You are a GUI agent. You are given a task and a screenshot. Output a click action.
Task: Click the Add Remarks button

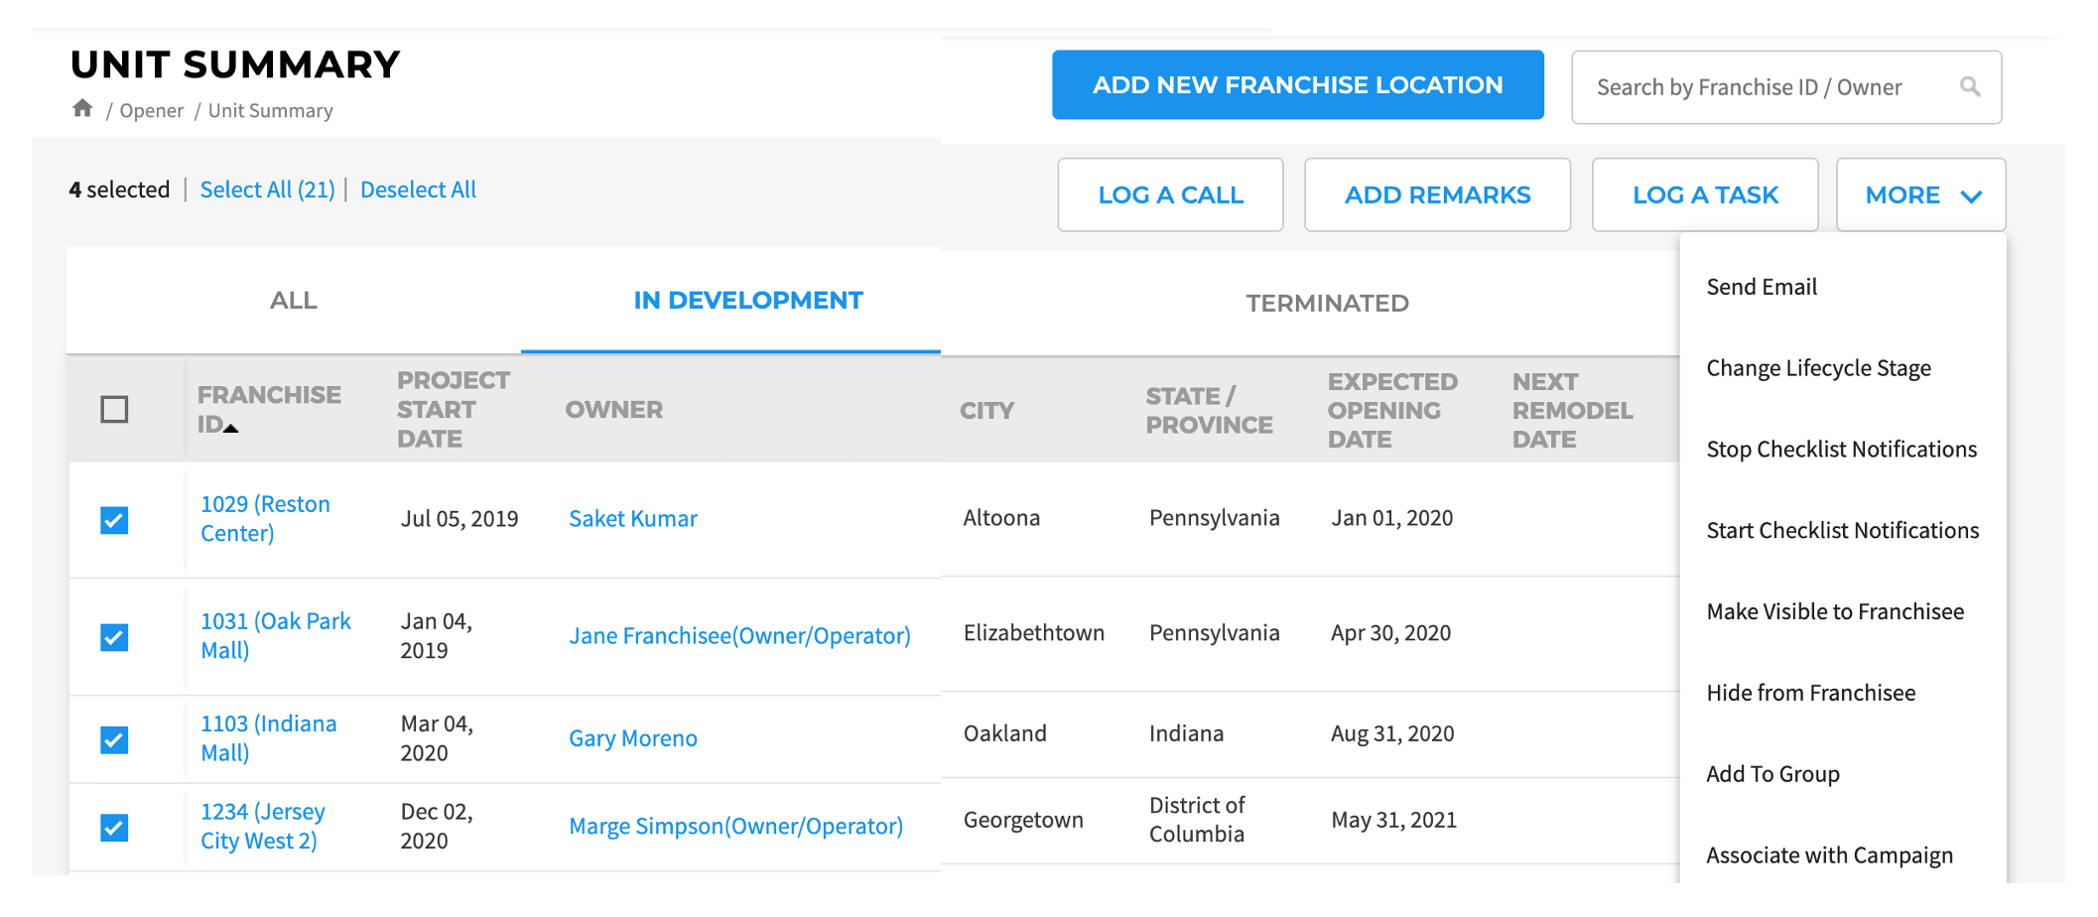1437,196
